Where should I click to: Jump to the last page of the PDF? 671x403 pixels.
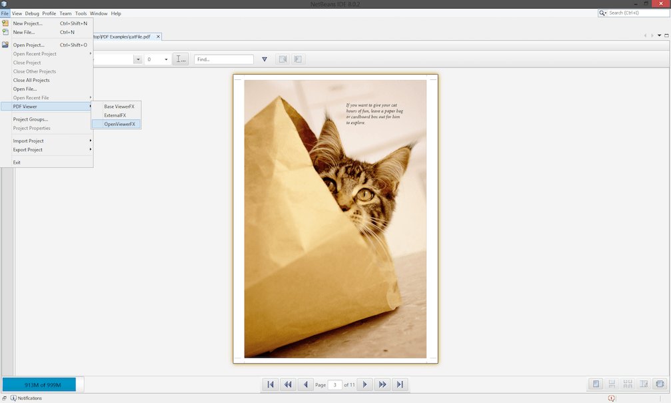[x=400, y=384]
